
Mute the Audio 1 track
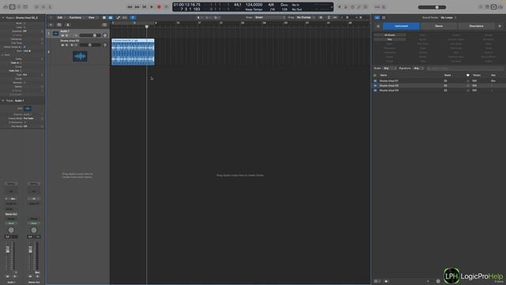point(62,36)
